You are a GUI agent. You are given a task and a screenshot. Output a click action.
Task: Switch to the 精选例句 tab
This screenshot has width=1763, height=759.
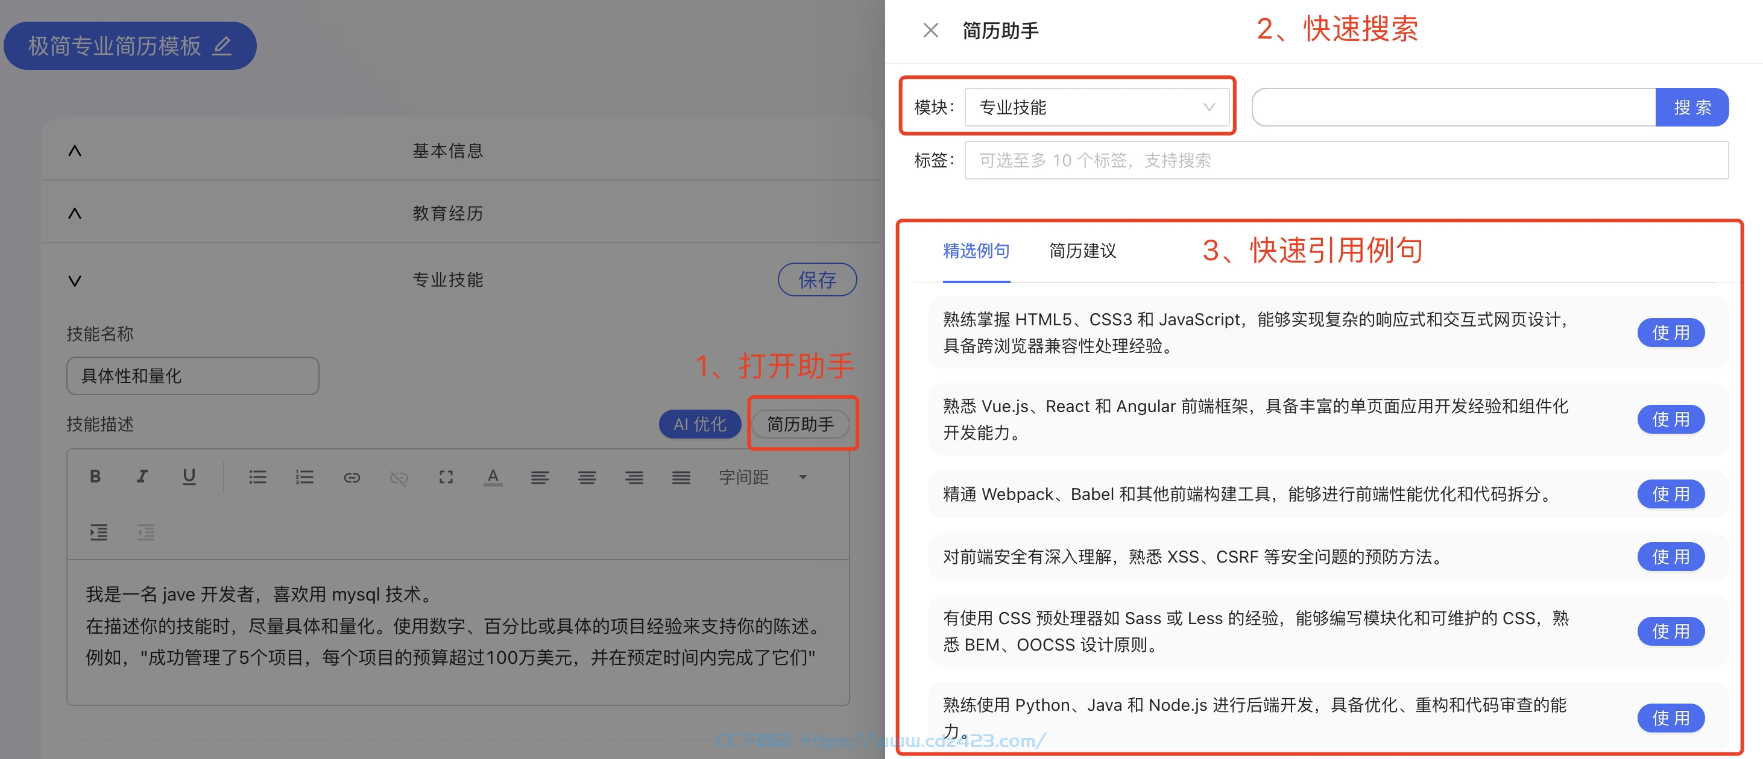click(976, 251)
